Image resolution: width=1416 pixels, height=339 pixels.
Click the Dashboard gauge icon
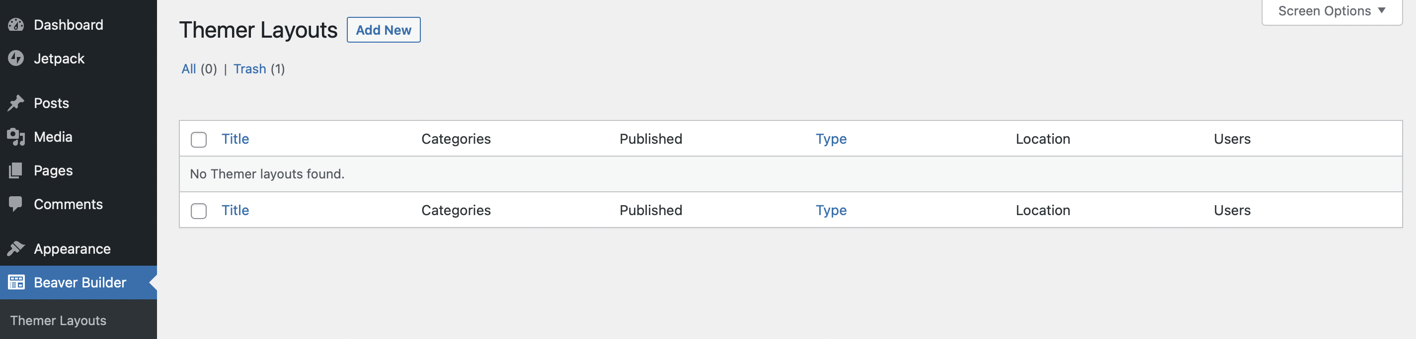pos(16,25)
